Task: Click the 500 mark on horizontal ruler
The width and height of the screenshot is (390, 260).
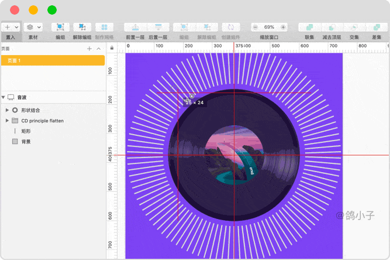Action: pos(275,46)
